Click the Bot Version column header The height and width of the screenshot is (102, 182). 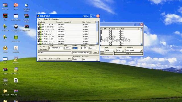click(89, 22)
